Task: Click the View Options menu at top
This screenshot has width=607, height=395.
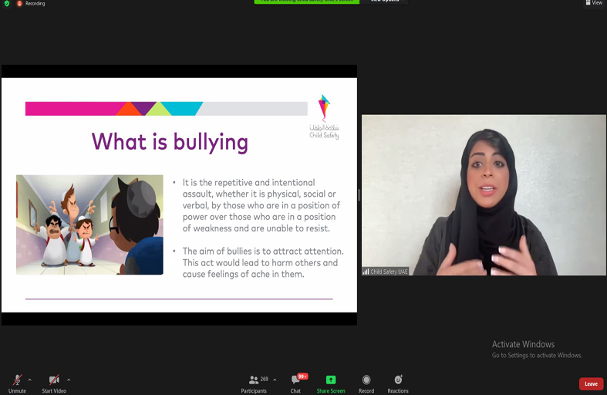Action: pyautogui.click(x=384, y=2)
